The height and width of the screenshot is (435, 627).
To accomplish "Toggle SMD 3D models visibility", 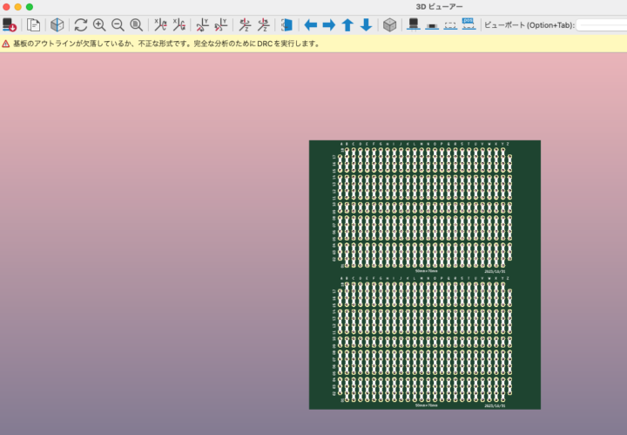I will [432, 25].
